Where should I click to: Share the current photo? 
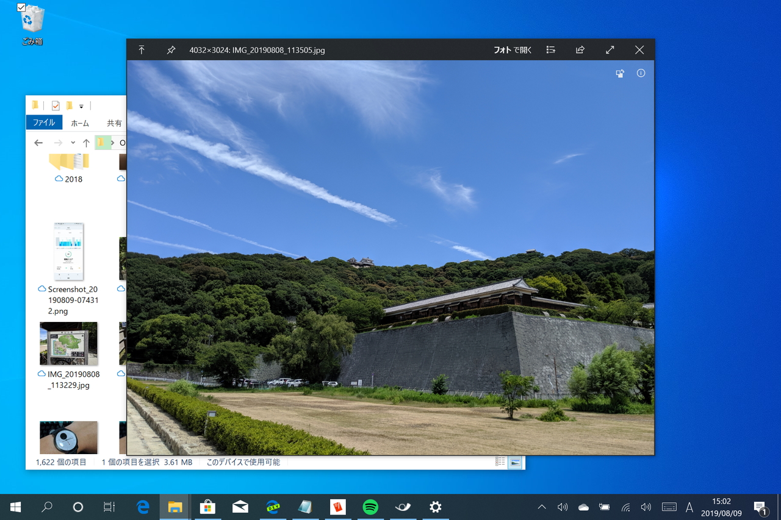[580, 49]
